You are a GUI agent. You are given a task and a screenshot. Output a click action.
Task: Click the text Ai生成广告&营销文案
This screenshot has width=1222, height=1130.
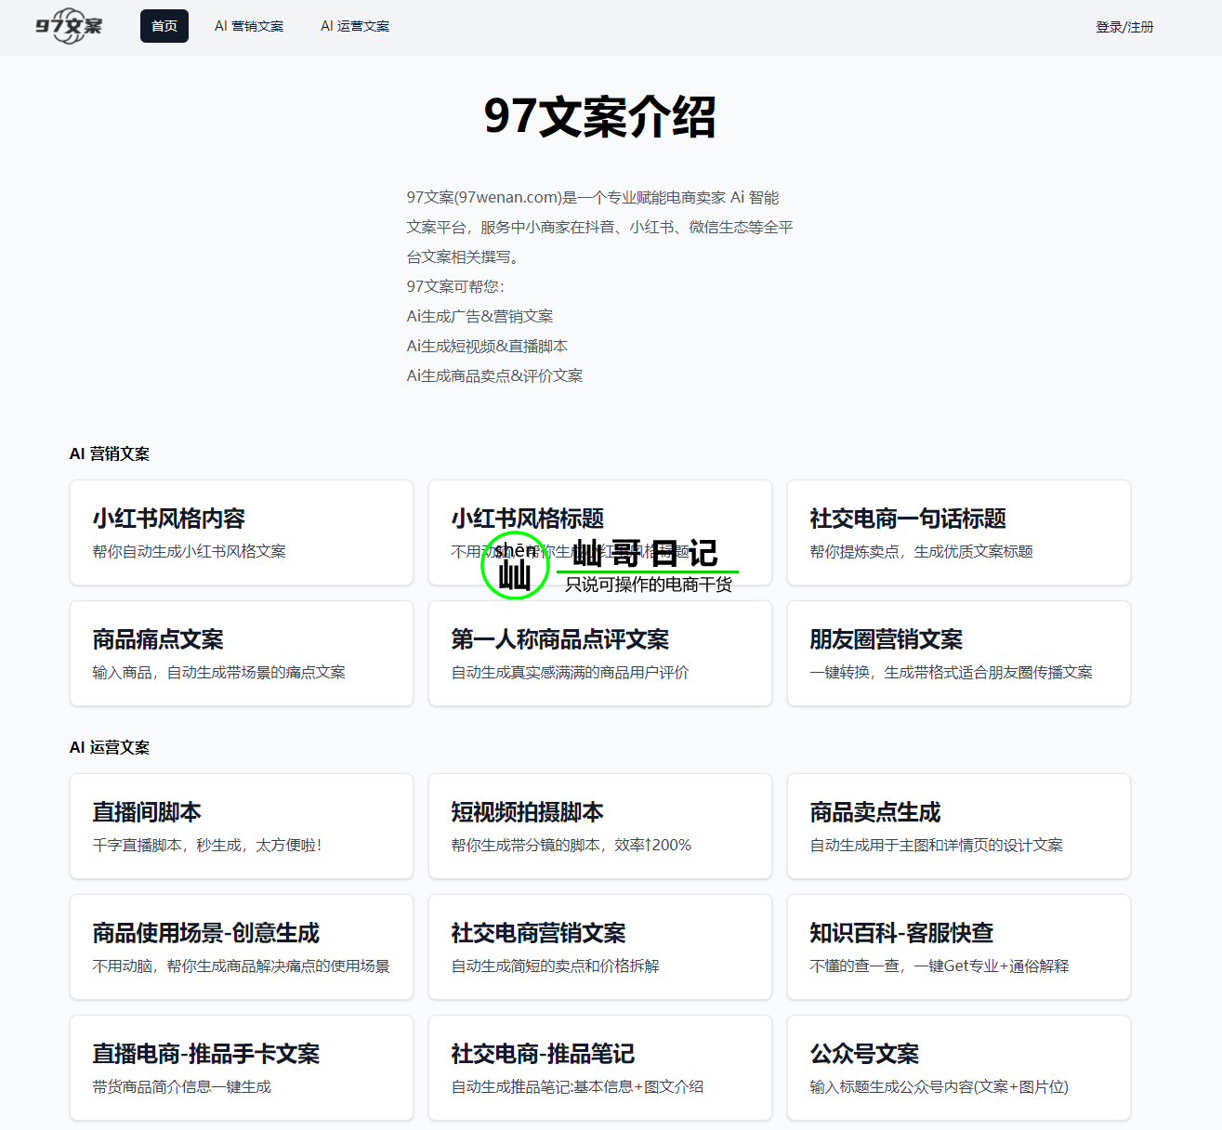click(480, 316)
